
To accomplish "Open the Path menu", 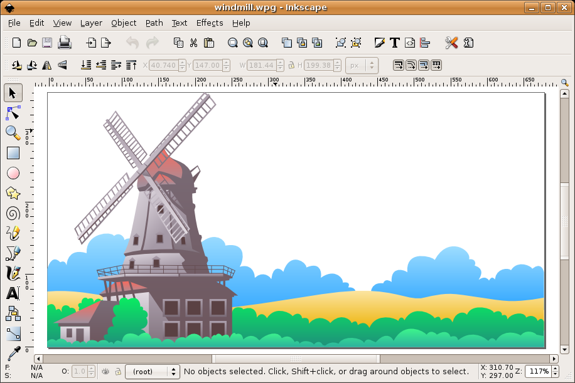I will coord(154,23).
